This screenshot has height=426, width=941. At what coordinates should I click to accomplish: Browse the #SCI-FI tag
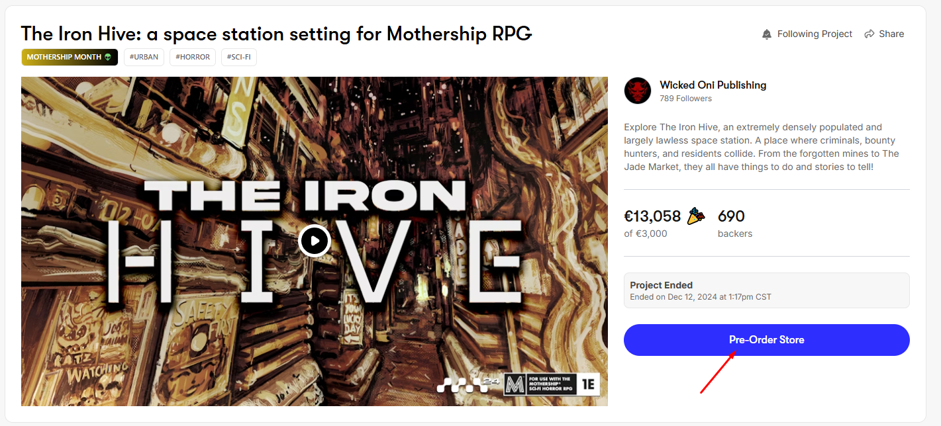[x=238, y=58]
